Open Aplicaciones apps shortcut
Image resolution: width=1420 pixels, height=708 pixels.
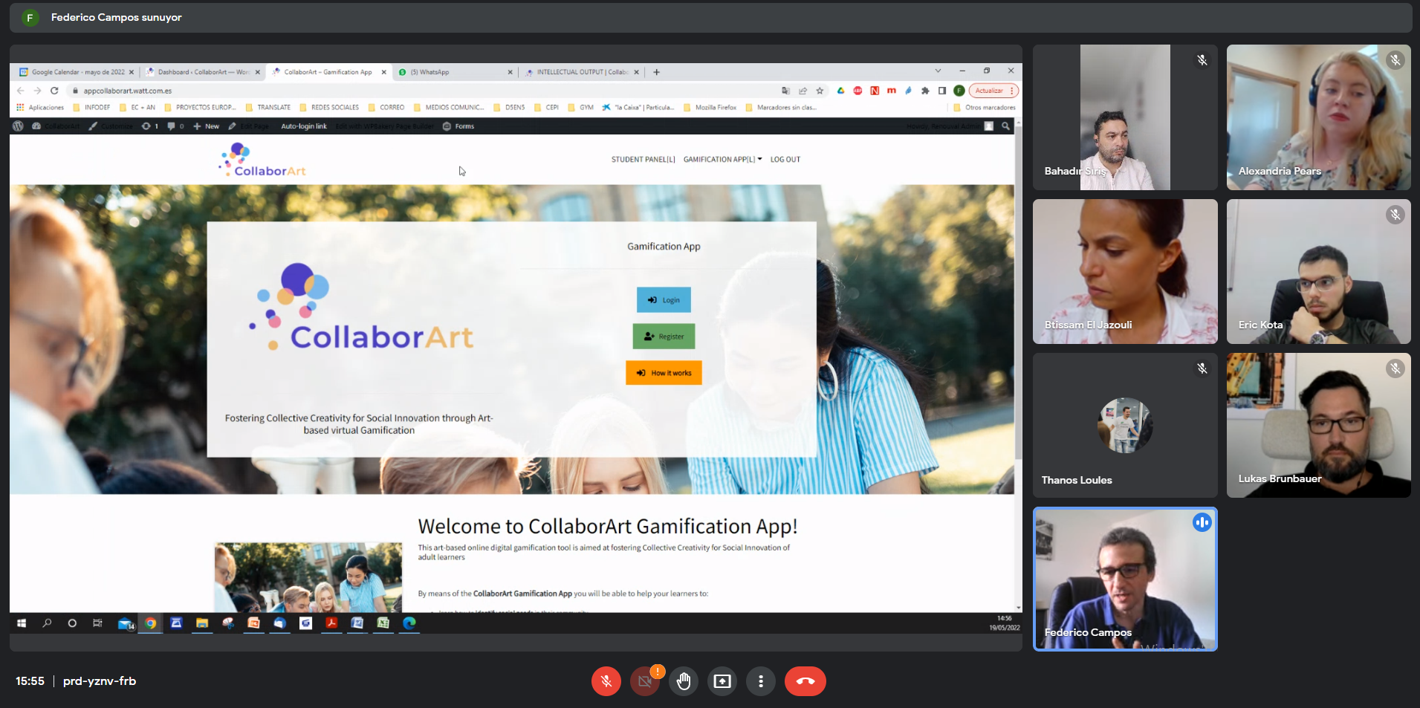tap(40, 107)
